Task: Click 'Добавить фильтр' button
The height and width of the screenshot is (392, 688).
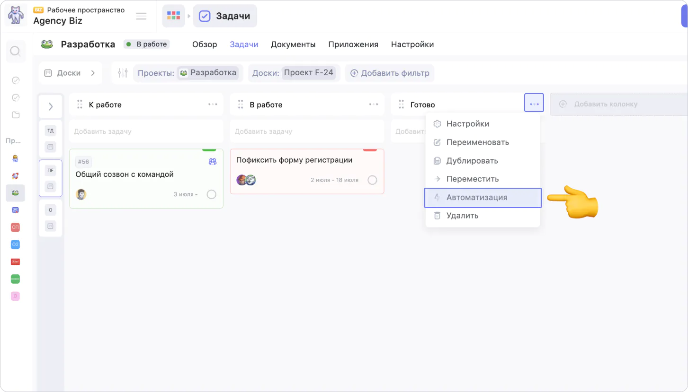Action: coord(389,73)
